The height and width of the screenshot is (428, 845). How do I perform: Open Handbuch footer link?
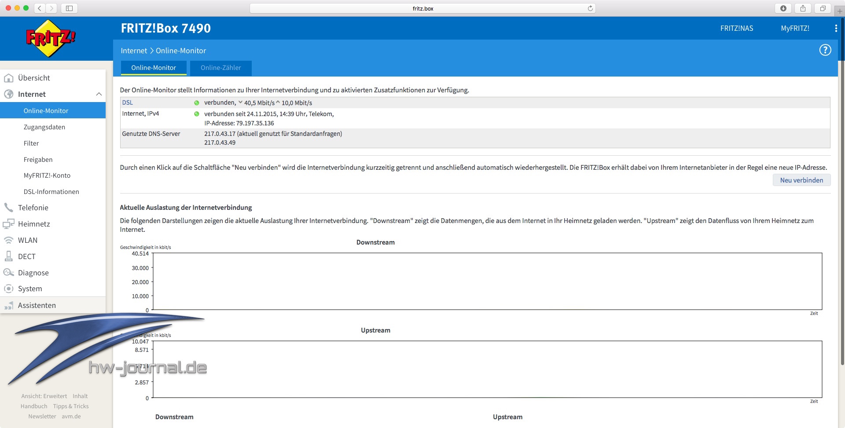tap(34, 406)
